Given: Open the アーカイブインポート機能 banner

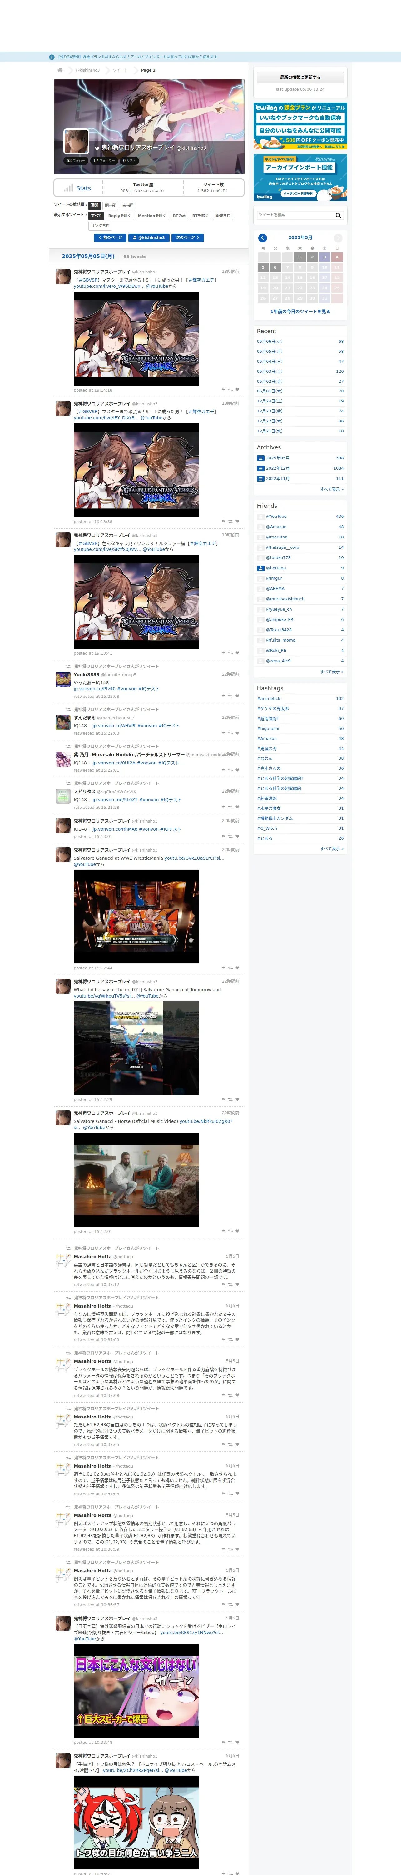Looking at the screenshot, I should [x=300, y=177].
